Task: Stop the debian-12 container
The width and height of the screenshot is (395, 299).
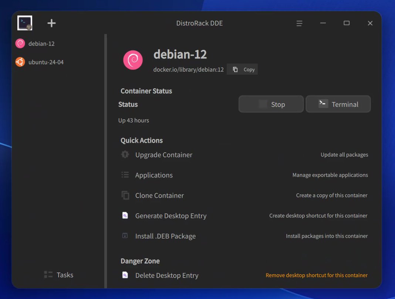Action: [x=271, y=104]
